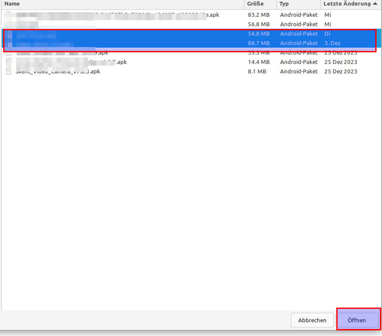382x336 pixels.
Task: Select the highlighted 56.8 MB file dated Di
Action: coord(129,33)
